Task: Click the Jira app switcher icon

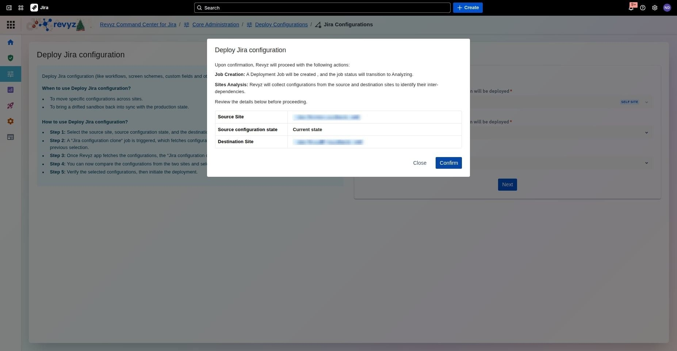Action: tap(21, 8)
